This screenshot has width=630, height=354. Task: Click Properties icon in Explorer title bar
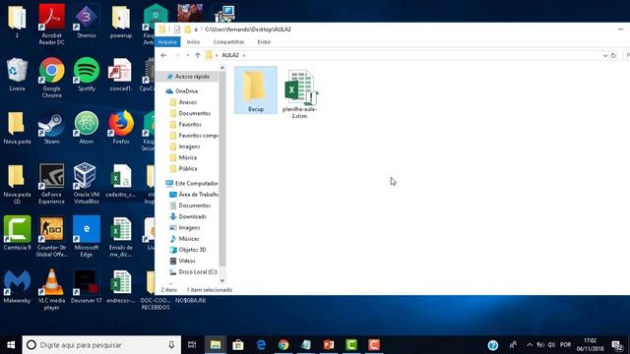point(177,29)
